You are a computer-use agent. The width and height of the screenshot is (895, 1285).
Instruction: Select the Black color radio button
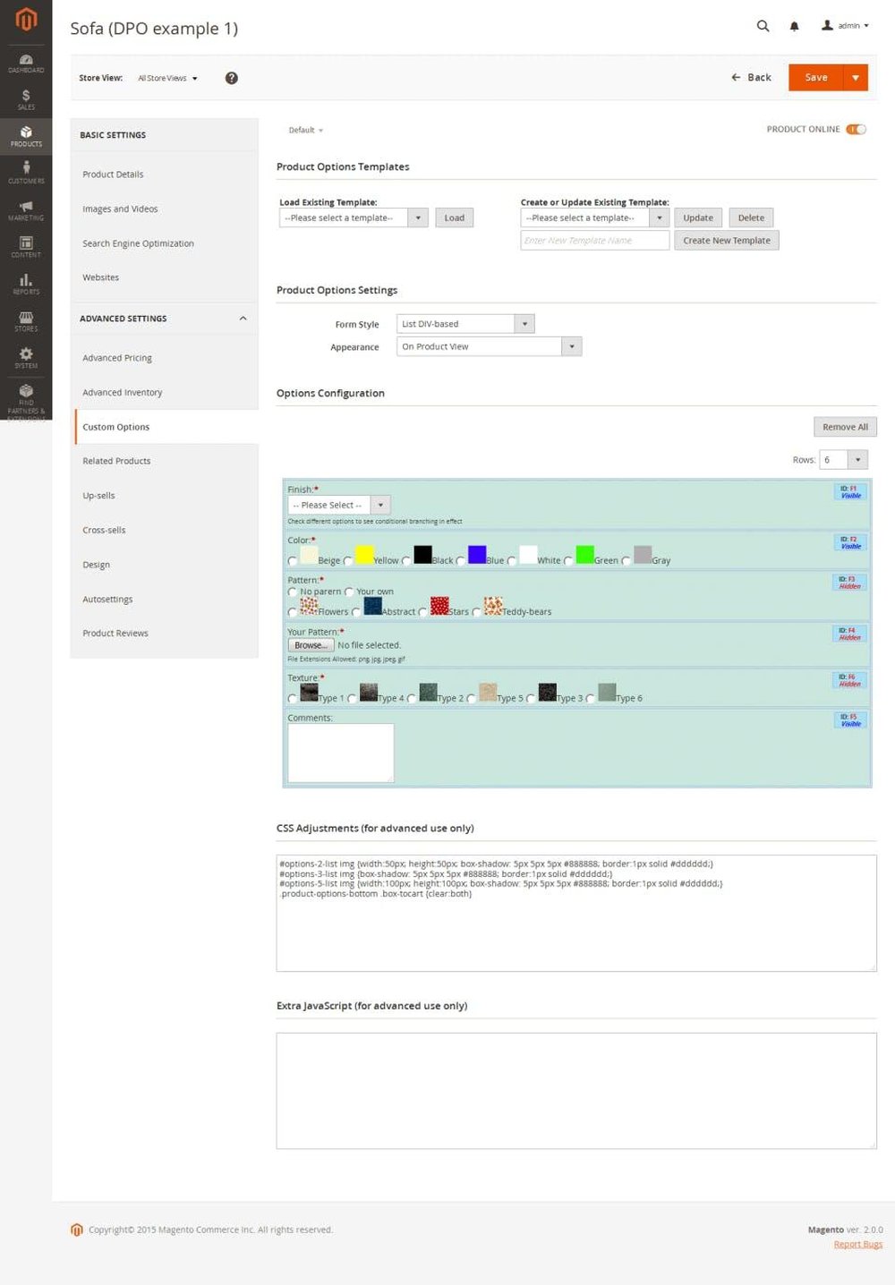click(x=406, y=561)
